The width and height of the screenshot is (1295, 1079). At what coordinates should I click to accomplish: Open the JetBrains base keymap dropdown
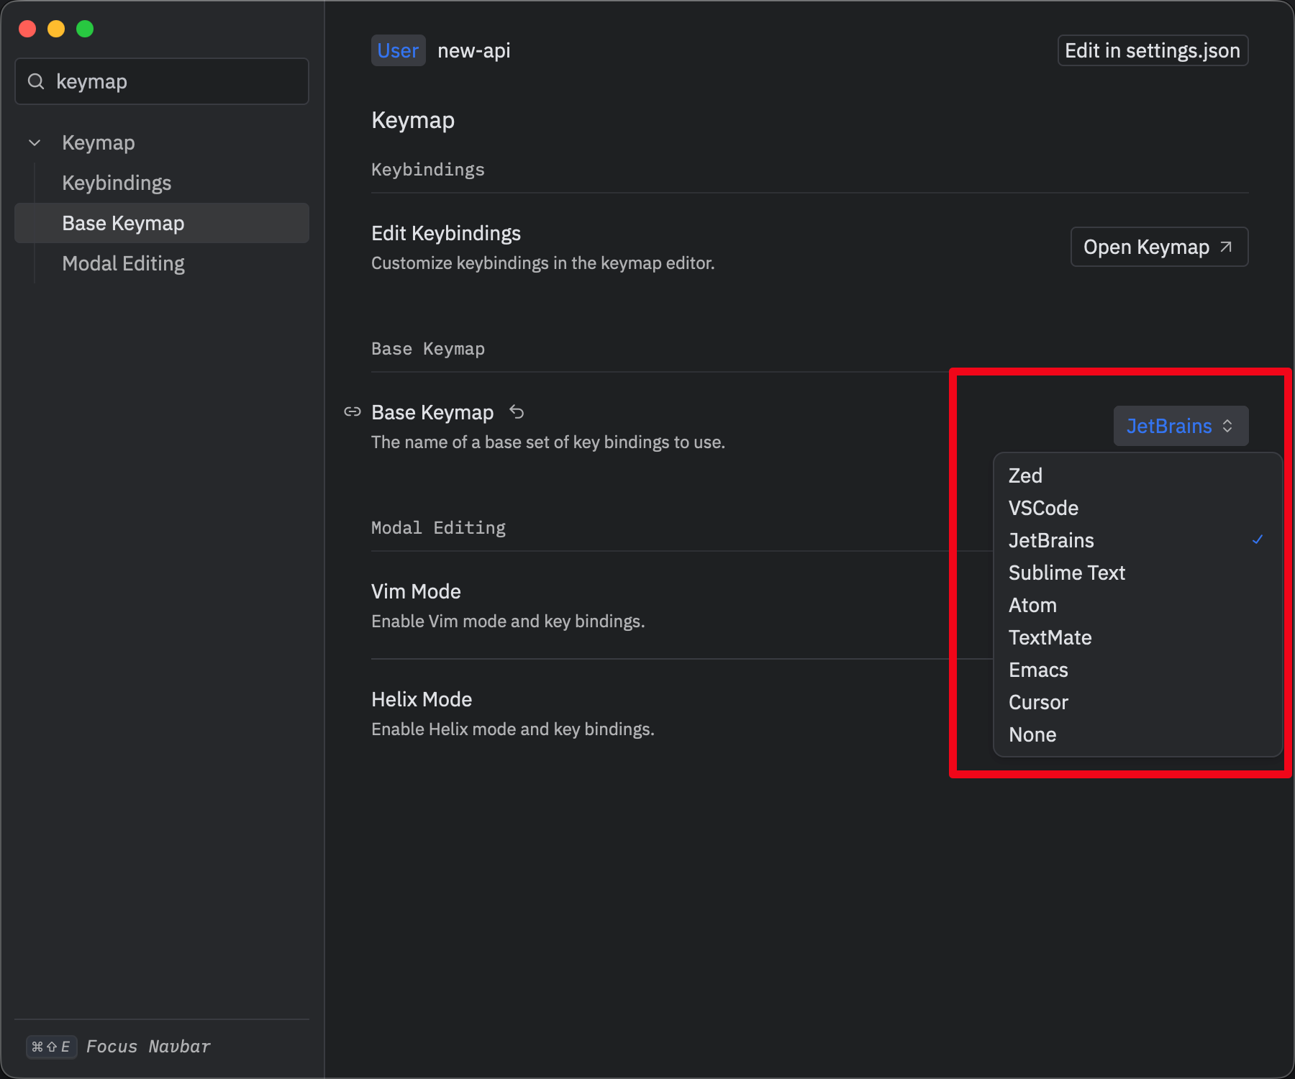point(1181,426)
